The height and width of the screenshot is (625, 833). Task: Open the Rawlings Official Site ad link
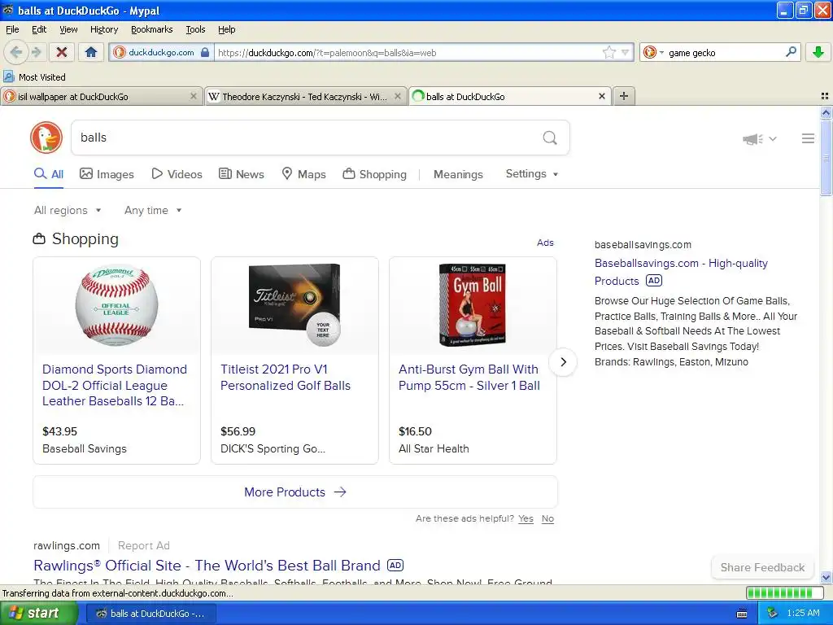point(207,565)
